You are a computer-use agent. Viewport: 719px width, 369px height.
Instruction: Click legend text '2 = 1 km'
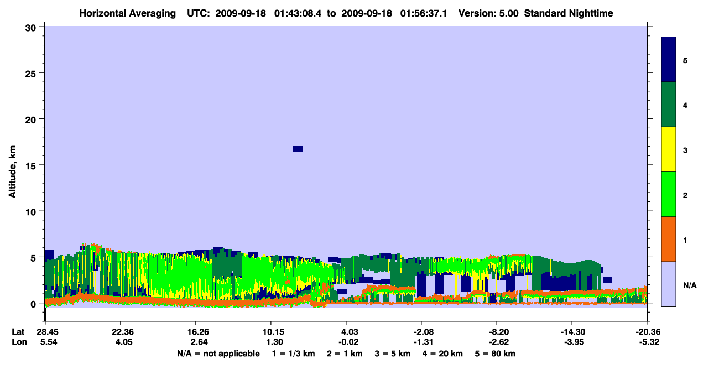345,354
